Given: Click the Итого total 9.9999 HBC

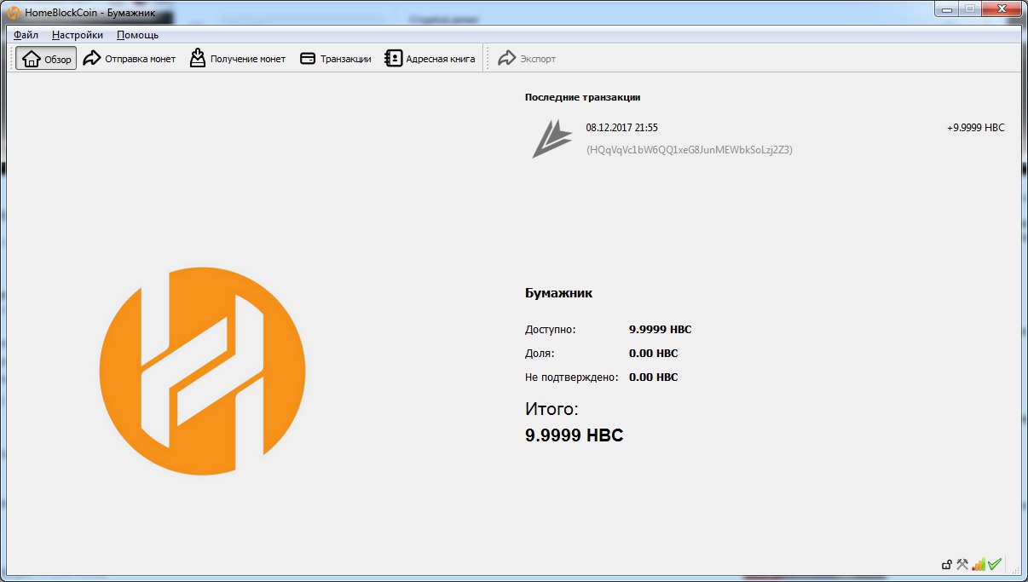Looking at the screenshot, I should coord(575,435).
